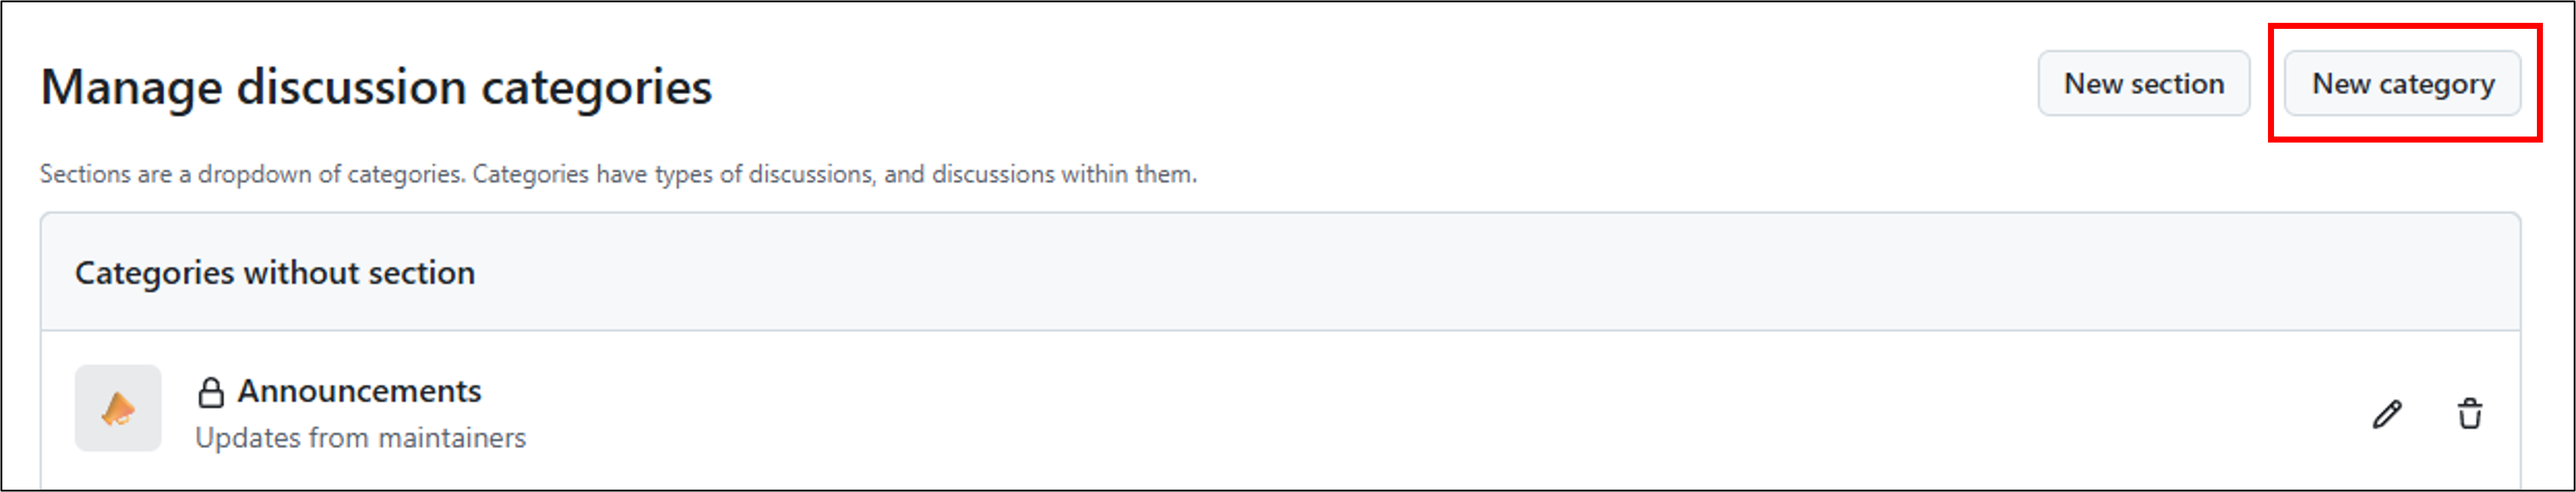The image size is (2576, 492).
Task: Delete the Announcements category via trash icon
Action: tap(2469, 414)
